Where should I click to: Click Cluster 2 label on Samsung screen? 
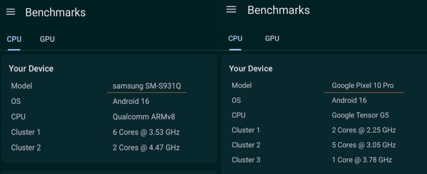point(26,148)
